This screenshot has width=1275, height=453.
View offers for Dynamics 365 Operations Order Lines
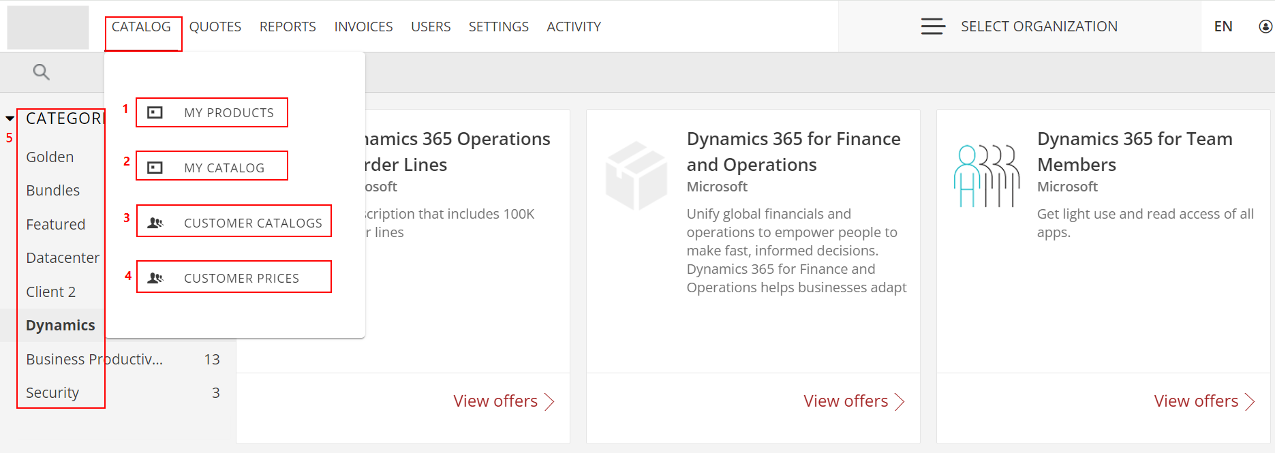pos(504,401)
